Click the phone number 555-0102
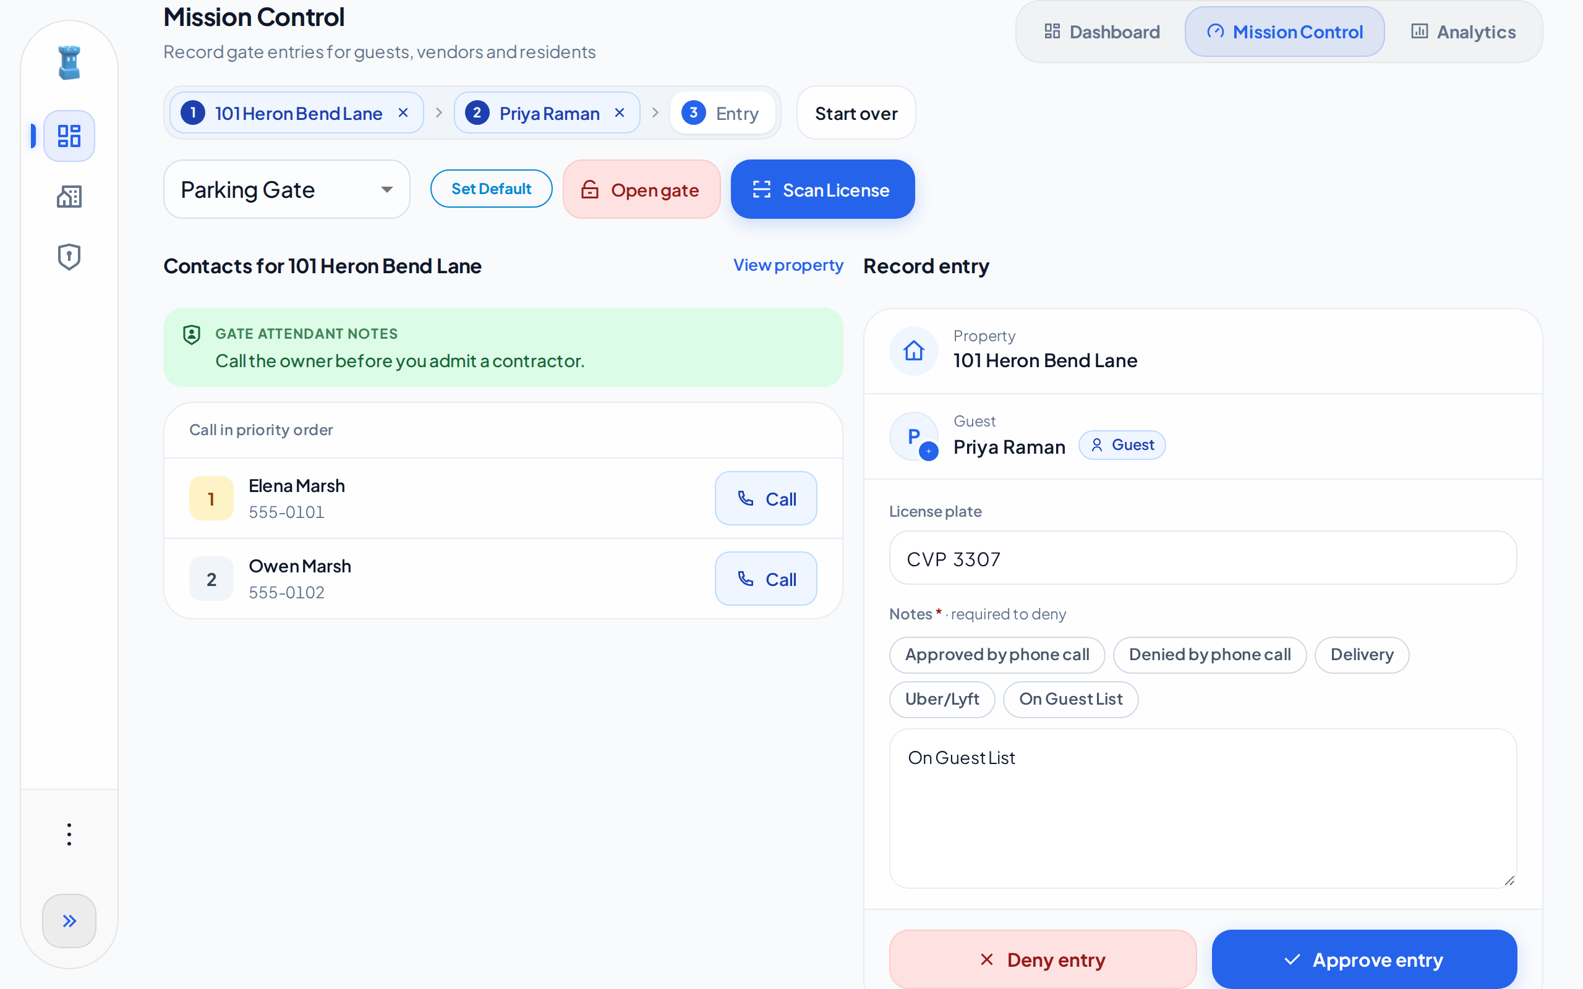This screenshot has width=1583, height=989. click(x=286, y=593)
